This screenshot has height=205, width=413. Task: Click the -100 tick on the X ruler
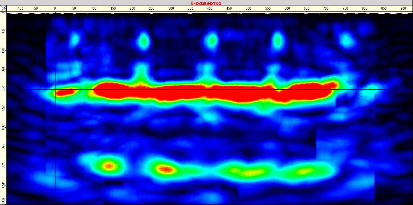(x=20, y=9)
